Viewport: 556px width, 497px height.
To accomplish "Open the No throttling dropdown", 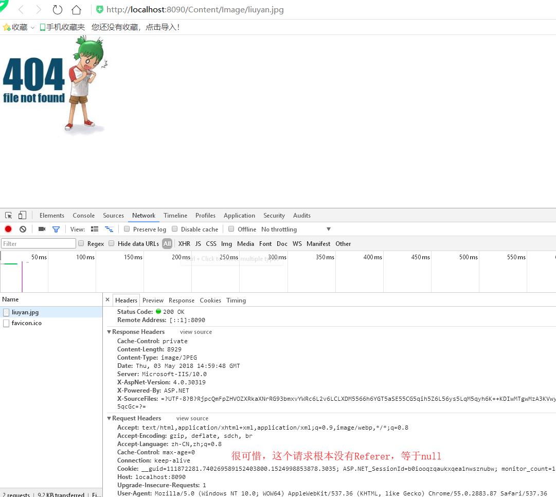I will click(296, 229).
